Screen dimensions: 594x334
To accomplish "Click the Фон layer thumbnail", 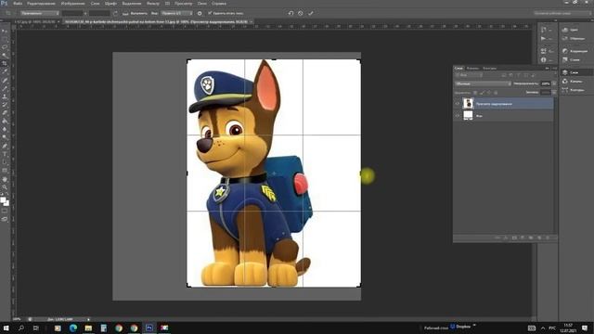I will point(468,115).
